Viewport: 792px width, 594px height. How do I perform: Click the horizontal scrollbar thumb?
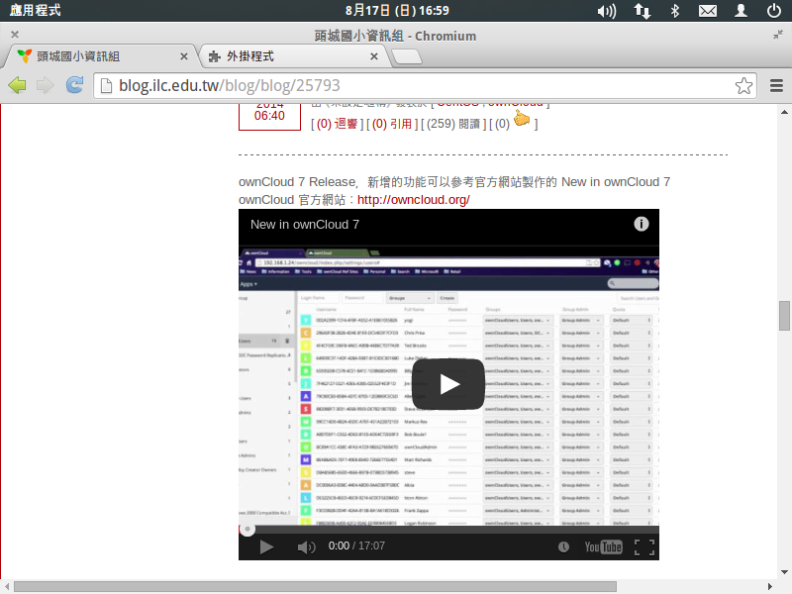315,586
